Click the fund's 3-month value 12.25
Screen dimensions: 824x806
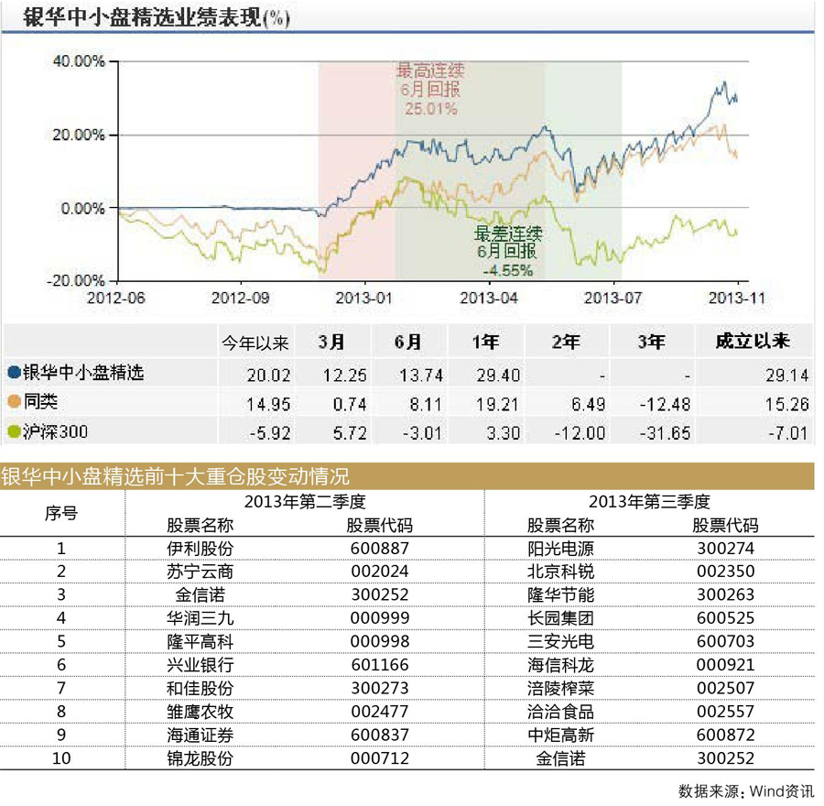pyautogui.click(x=345, y=376)
